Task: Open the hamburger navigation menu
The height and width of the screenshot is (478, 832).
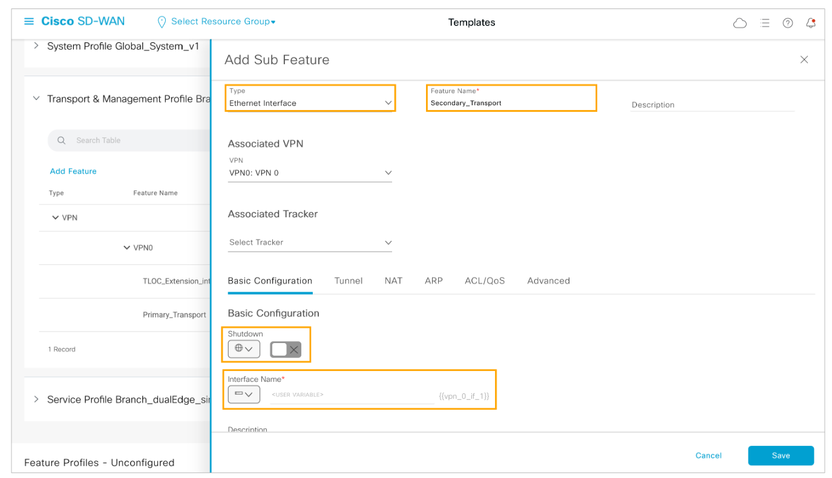Action: tap(28, 22)
